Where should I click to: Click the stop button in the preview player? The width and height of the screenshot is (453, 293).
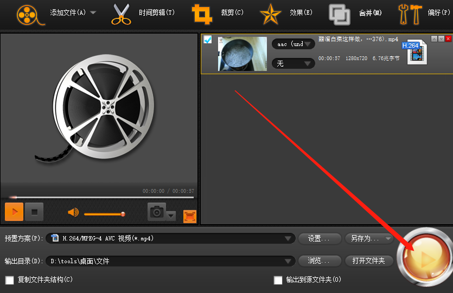(x=34, y=212)
